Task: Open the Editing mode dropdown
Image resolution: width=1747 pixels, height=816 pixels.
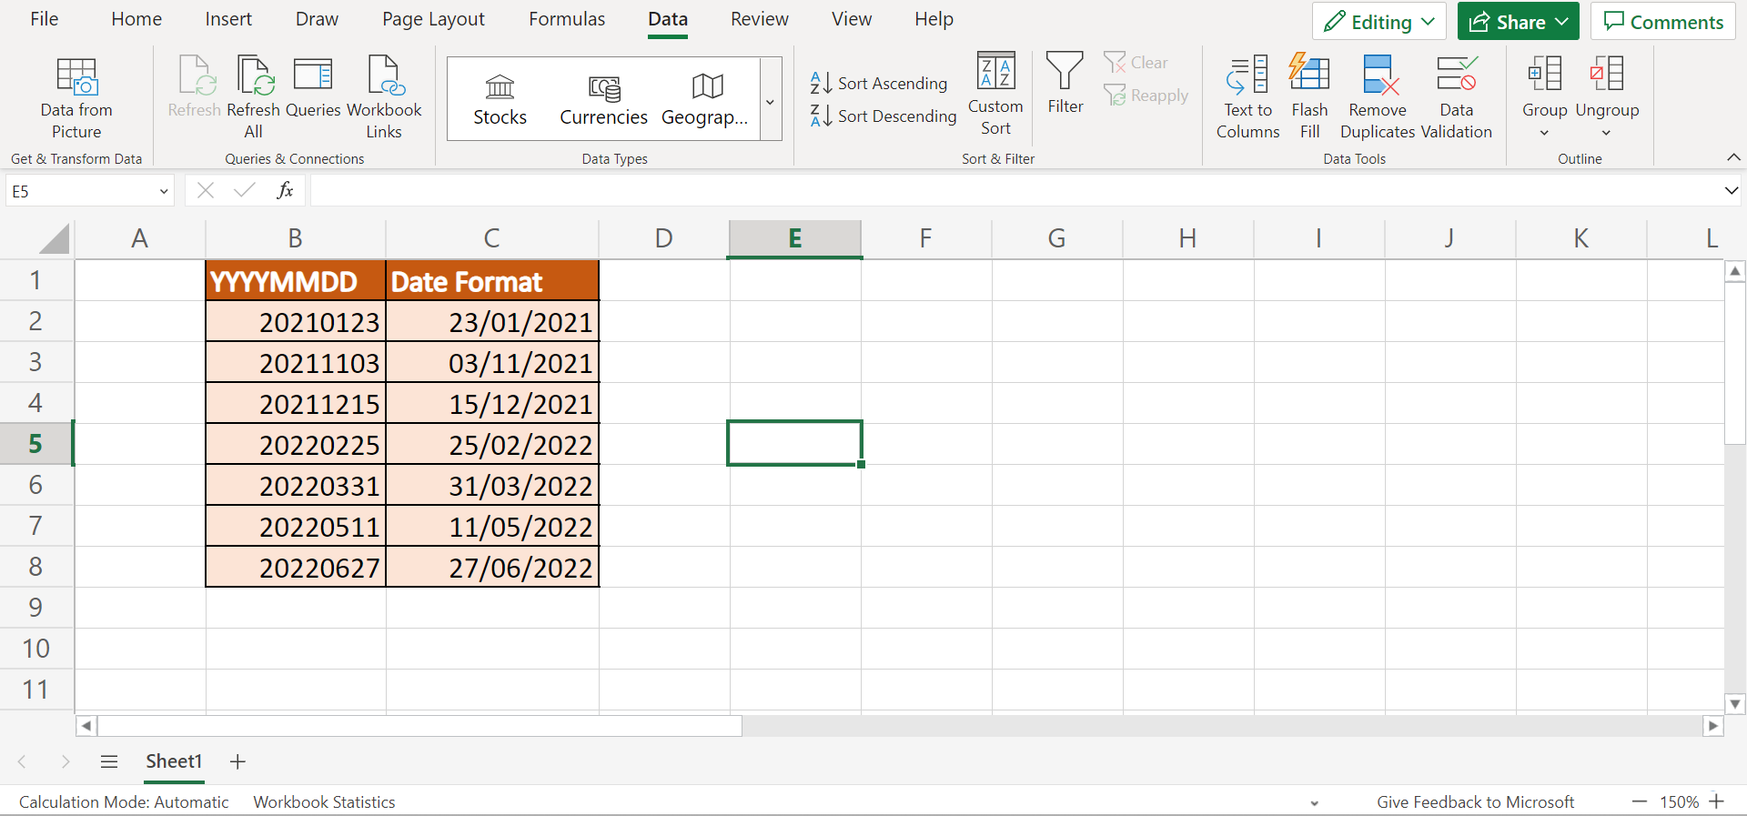Action: coord(1378,22)
